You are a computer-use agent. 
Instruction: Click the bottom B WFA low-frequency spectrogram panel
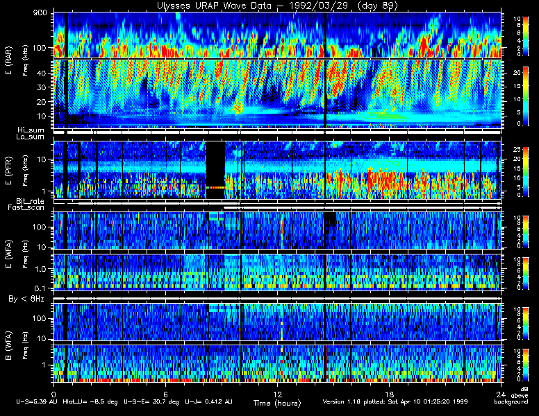[x=277, y=364]
